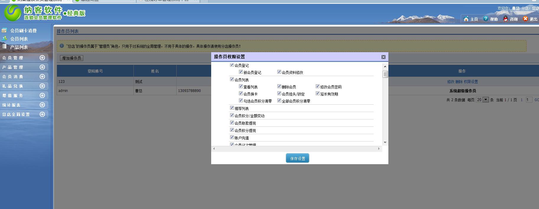The height and width of the screenshot is (209, 539).
Task: Expand the 会员管理 sidebar section
Action: (x=42, y=58)
